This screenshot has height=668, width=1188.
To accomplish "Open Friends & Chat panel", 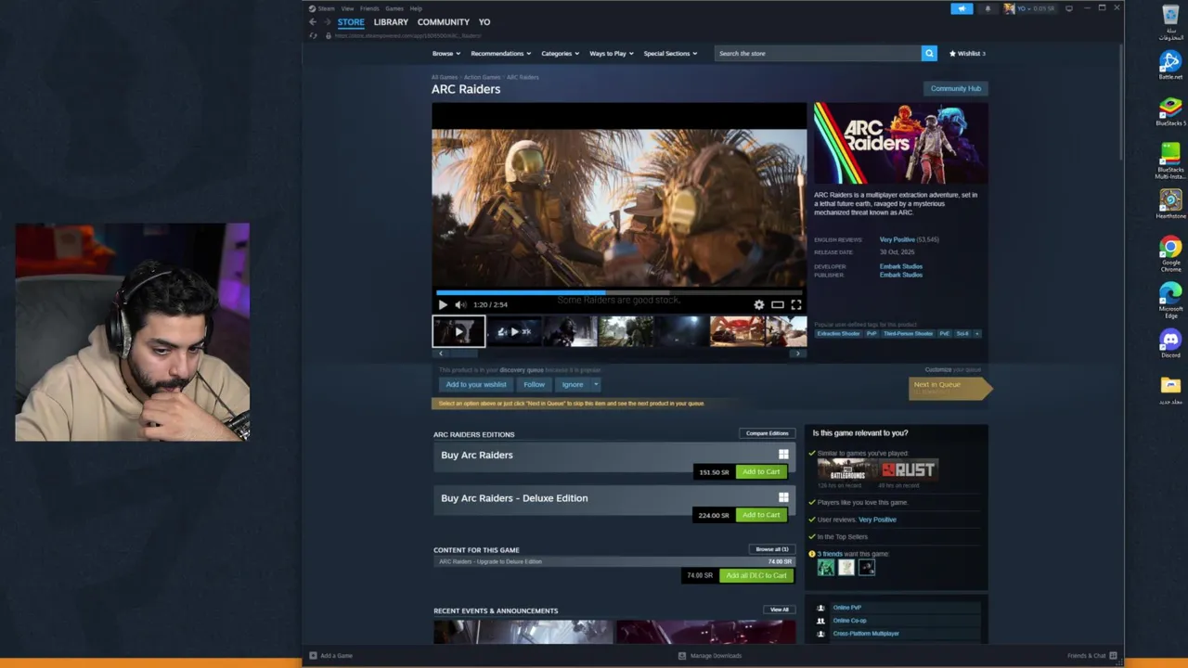I will click(1091, 656).
